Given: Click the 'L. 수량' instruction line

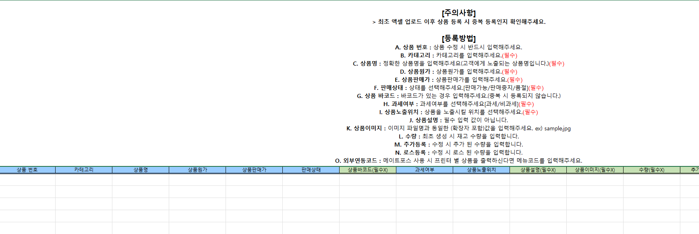Looking at the screenshot, I should (459, 136).
